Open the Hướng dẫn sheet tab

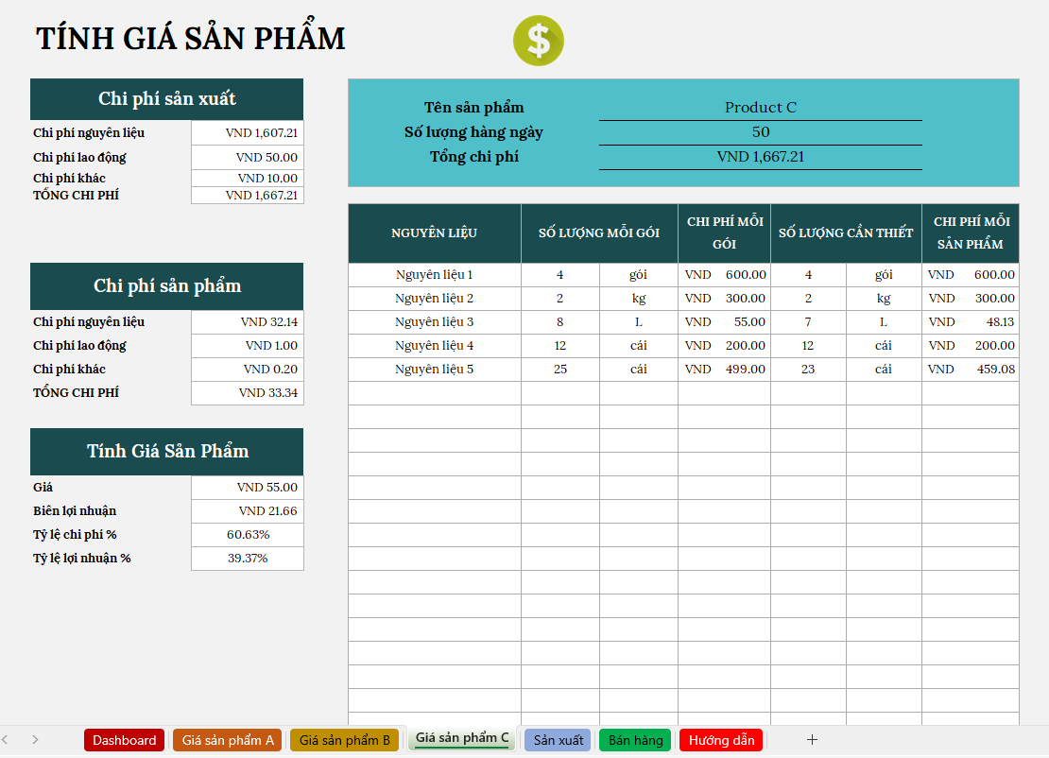tap(721, 740)
